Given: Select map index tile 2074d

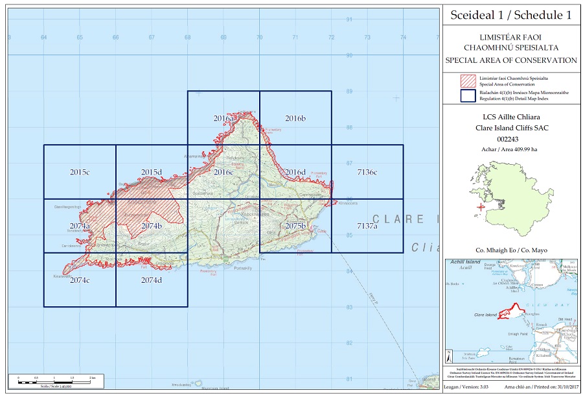Looking at the screenshot, I should (152, 280).
